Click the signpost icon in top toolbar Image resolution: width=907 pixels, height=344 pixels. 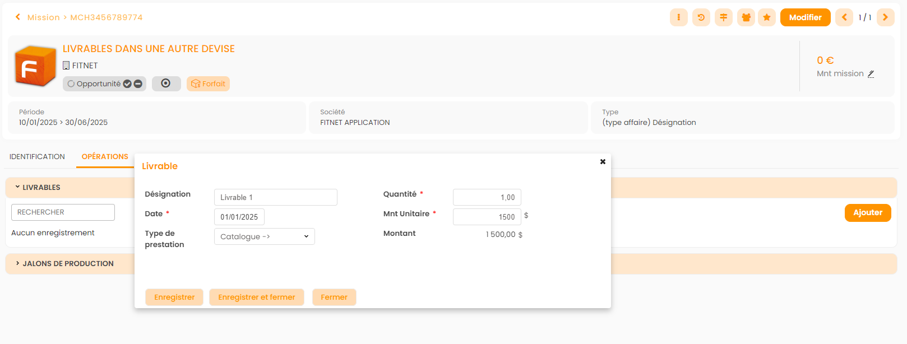(x=723, y=17)
